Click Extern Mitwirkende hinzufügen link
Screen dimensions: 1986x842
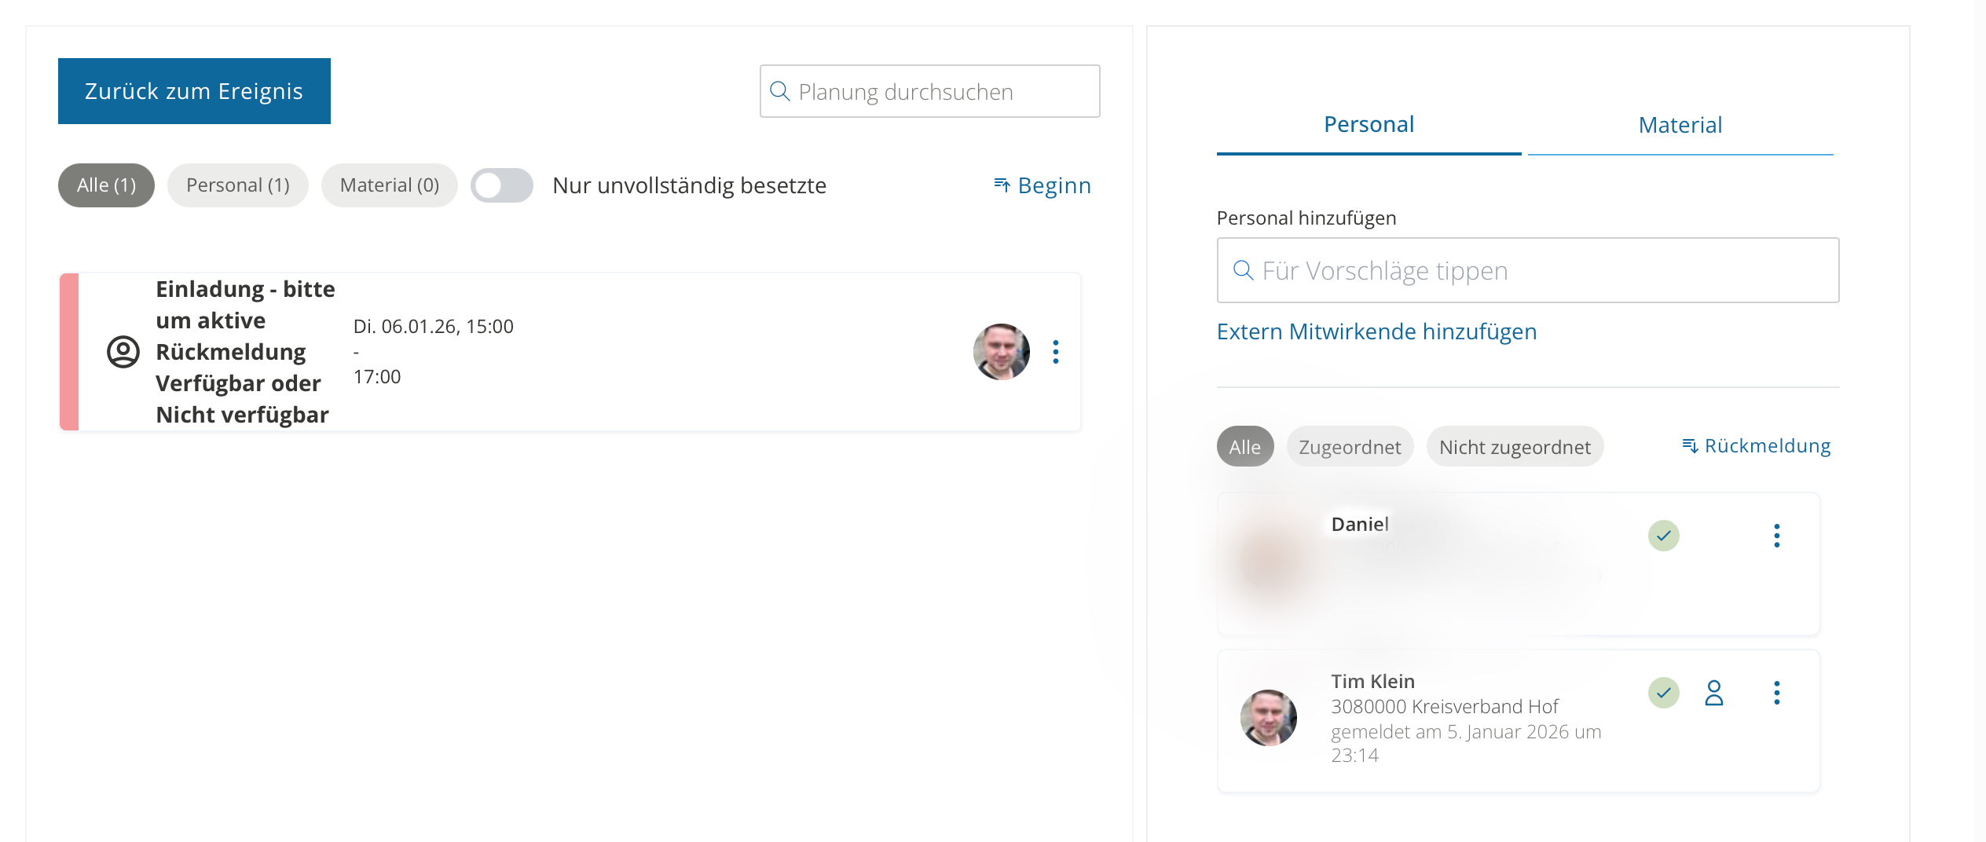click(1376, 331)
